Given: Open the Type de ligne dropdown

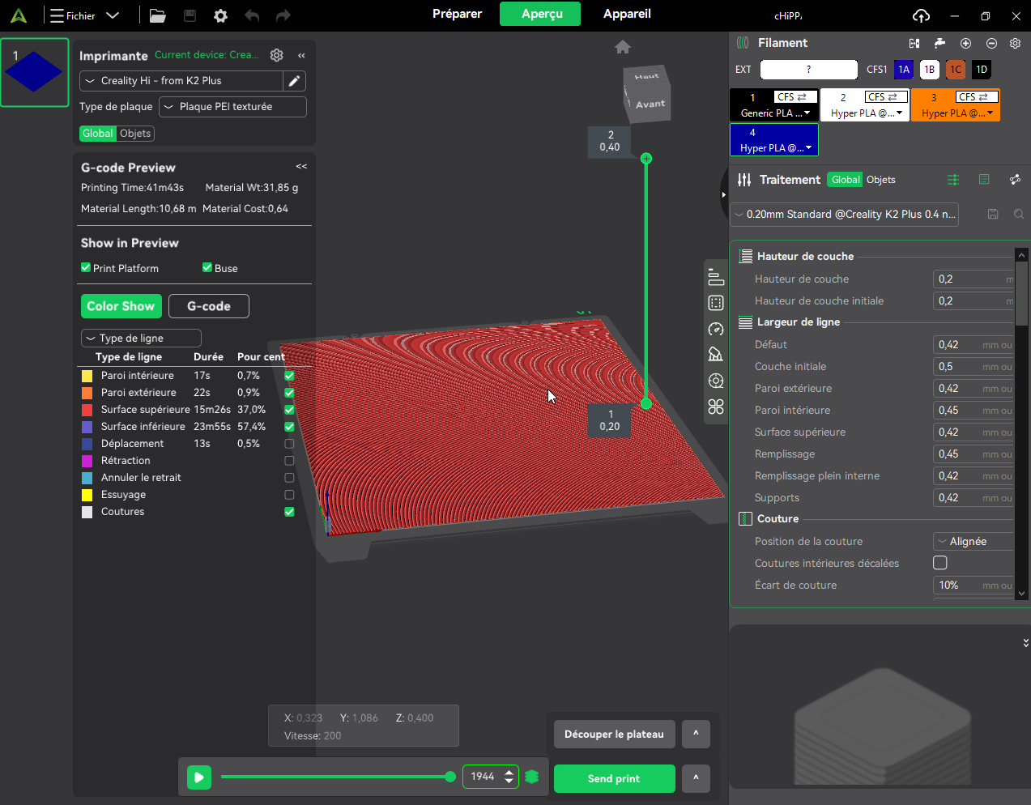Looking at the screenshot, I should (x=141, y=339).
